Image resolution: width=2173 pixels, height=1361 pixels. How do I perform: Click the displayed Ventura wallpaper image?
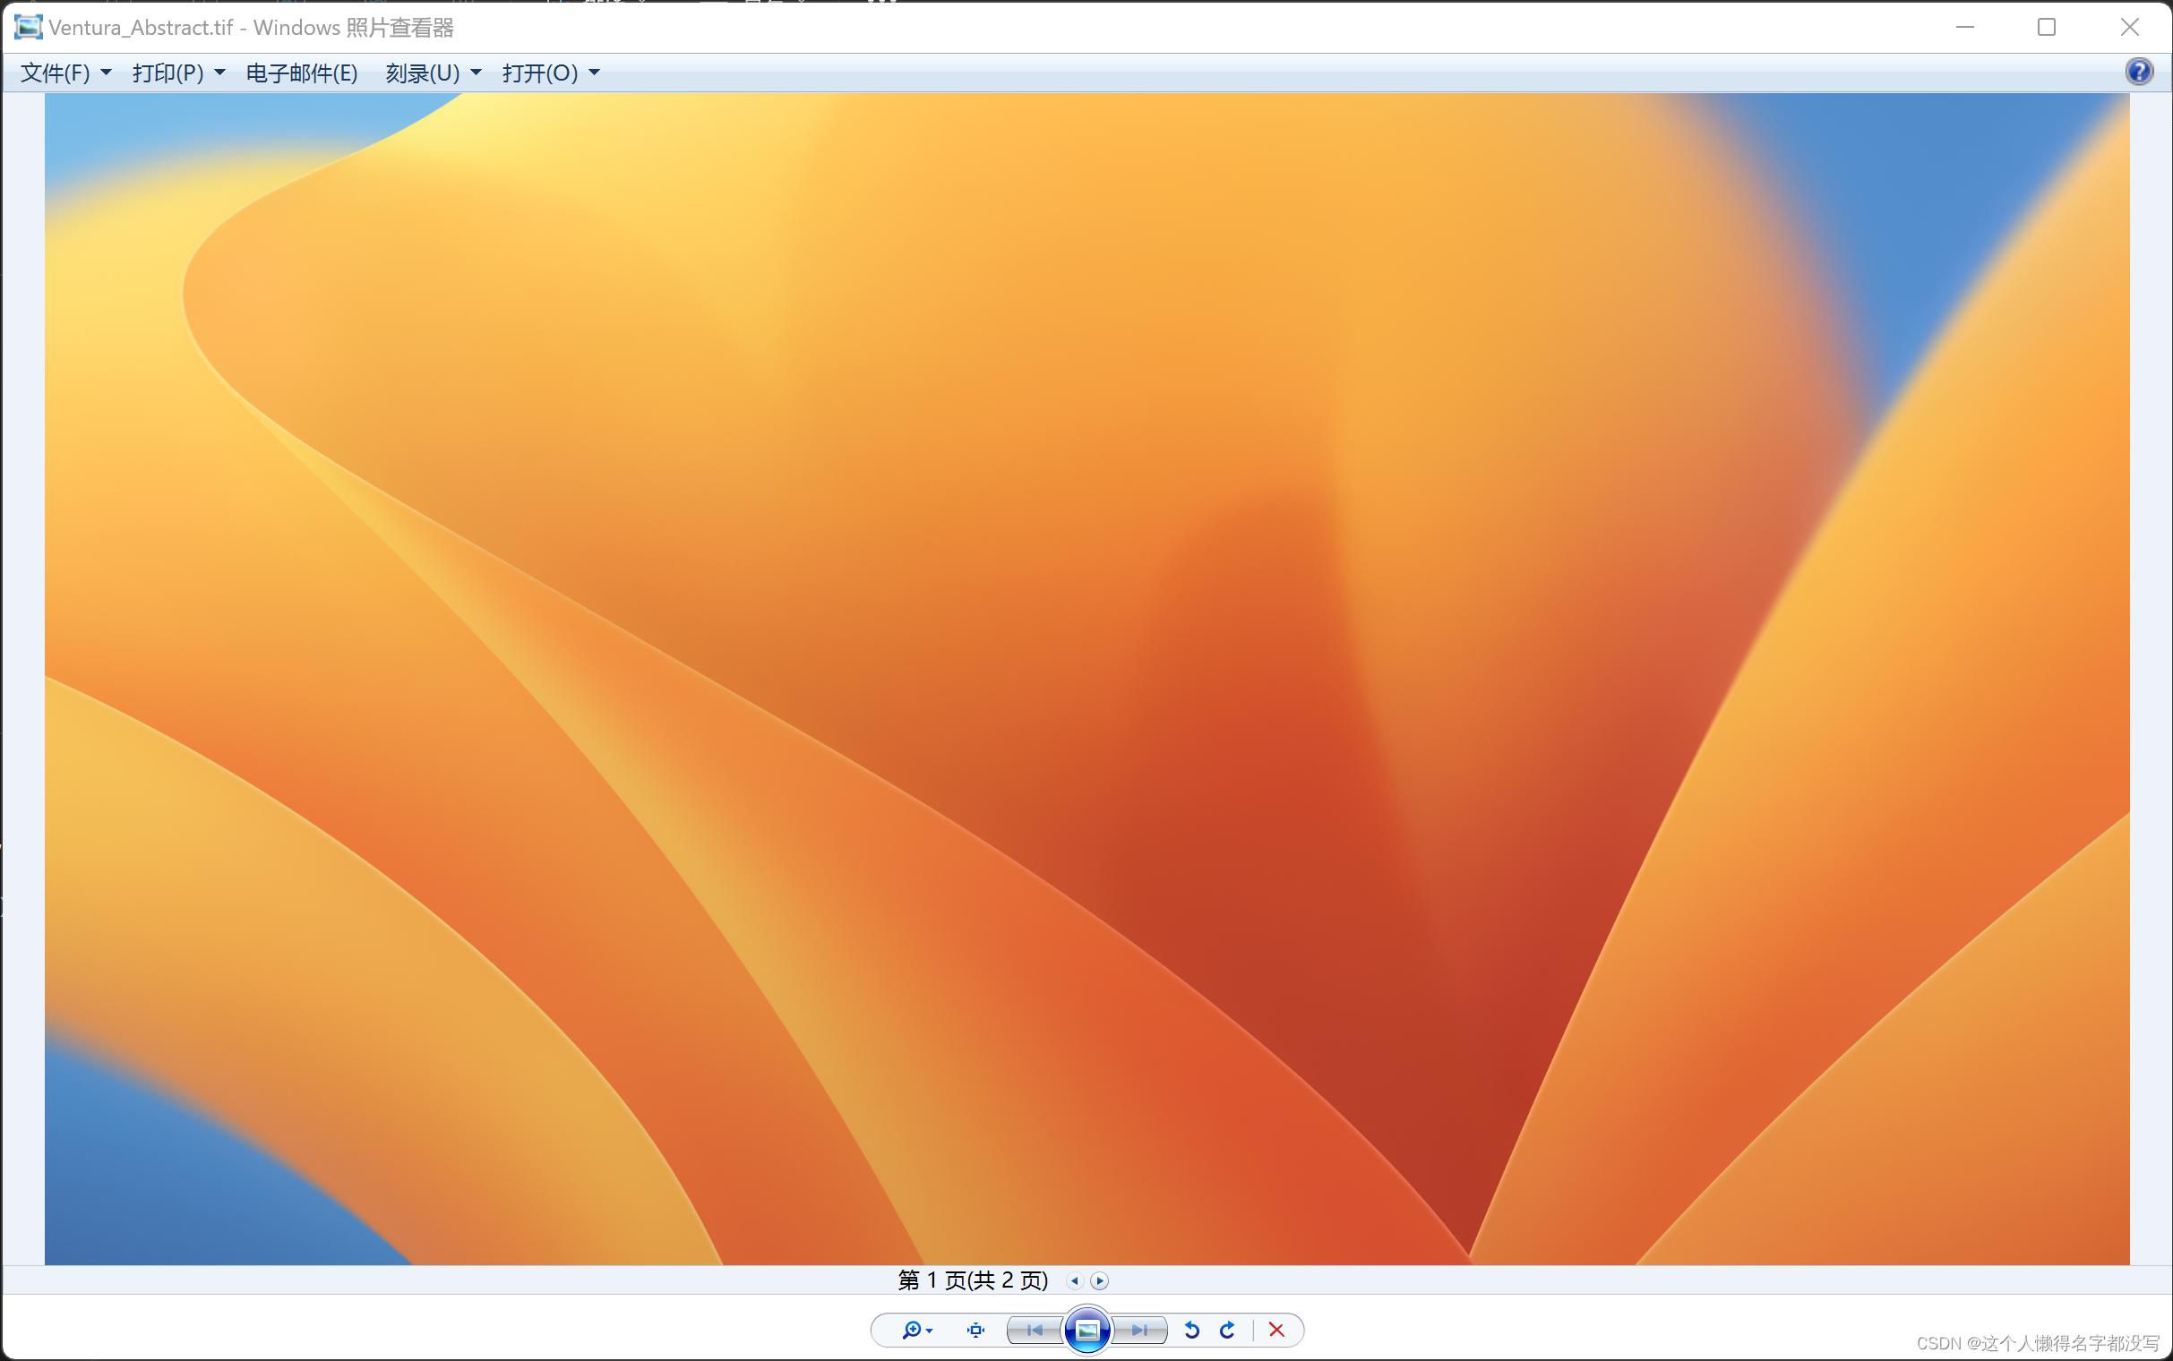1086,679
